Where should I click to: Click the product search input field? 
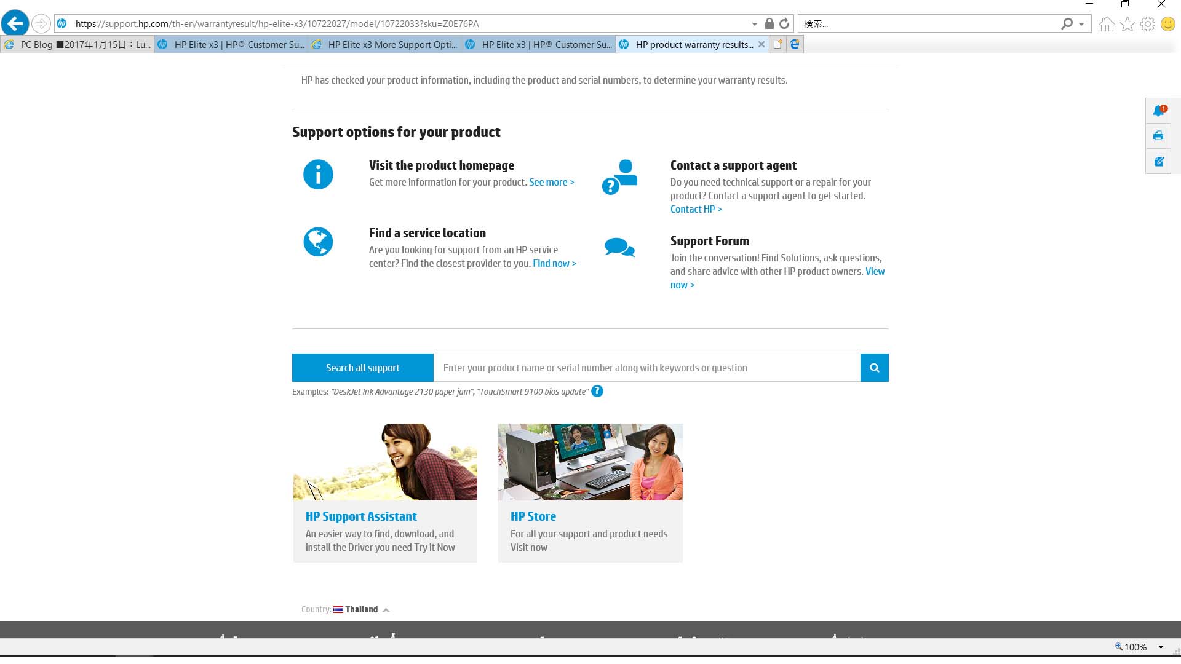tap(647, 368)
